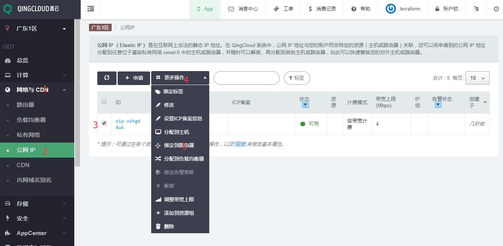Screen dimensions: 503x246
Task: Choose 调整带宽上限 menu entry
Action: [x=179, y=199]
